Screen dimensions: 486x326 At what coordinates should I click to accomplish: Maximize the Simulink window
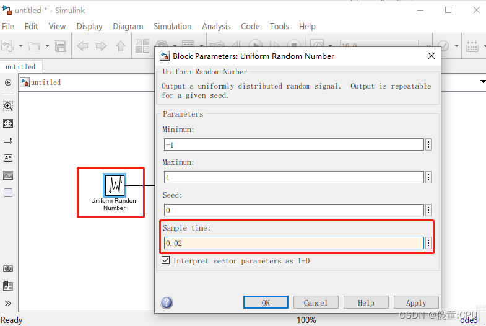coord(448,10)
